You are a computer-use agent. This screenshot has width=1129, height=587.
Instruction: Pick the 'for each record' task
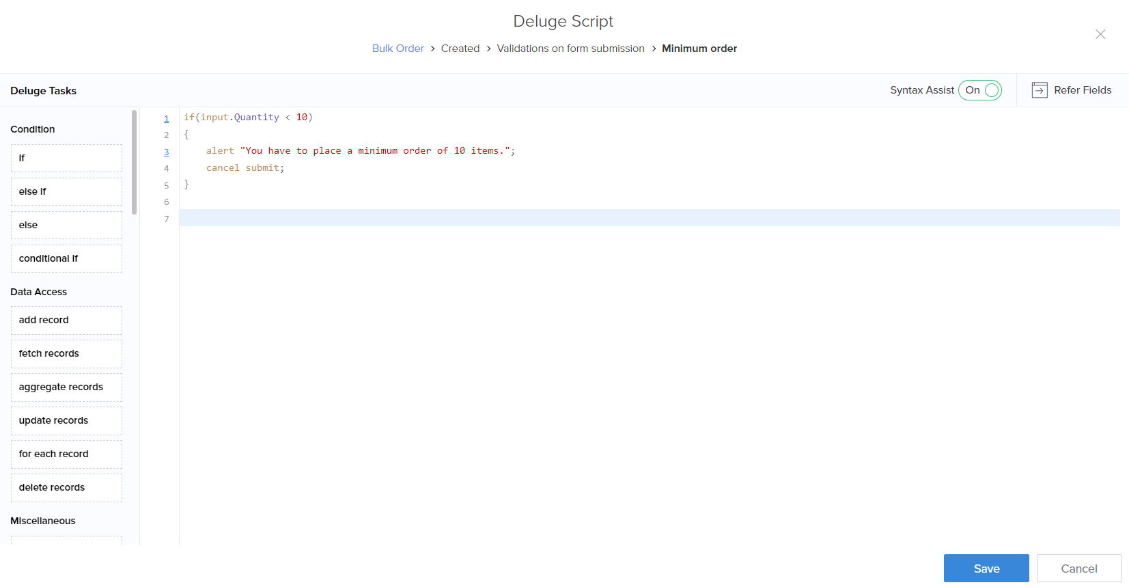coord(66,454)
